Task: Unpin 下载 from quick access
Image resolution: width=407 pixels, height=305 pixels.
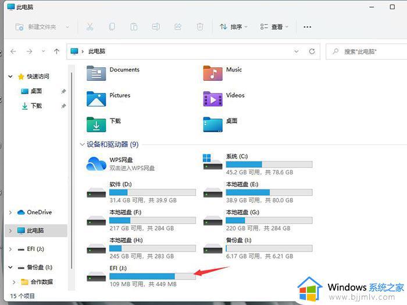Action: [x=63, y=106]
